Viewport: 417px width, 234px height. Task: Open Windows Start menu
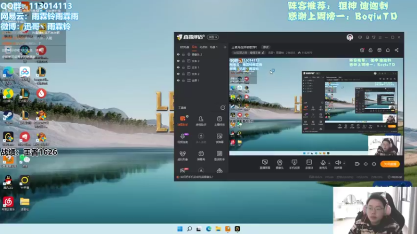tap(180, 229)
